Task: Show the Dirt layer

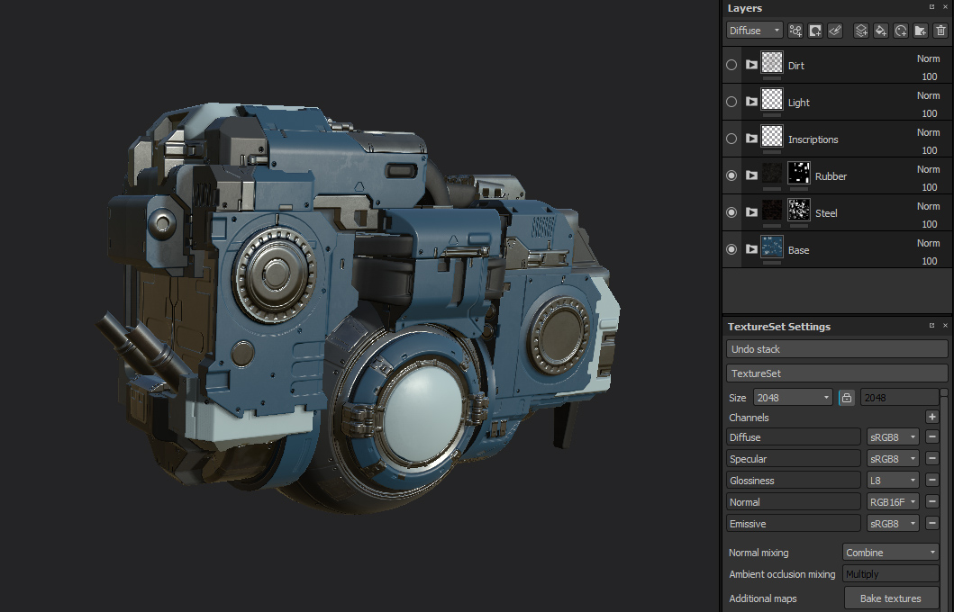Action: pyautogui.click(x=731, y=65)
